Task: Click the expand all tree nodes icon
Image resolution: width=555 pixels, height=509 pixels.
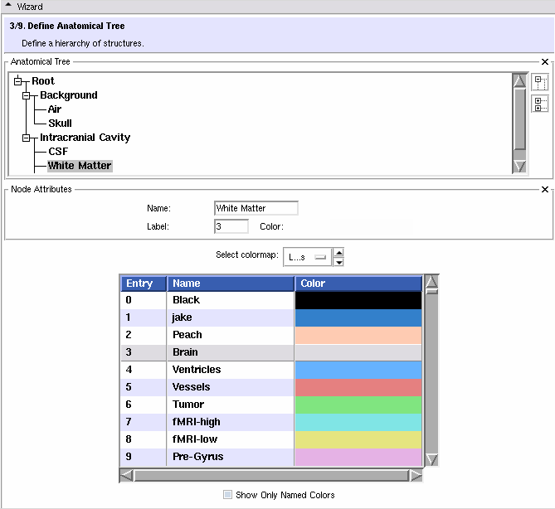Action: (x=540, y=104)
